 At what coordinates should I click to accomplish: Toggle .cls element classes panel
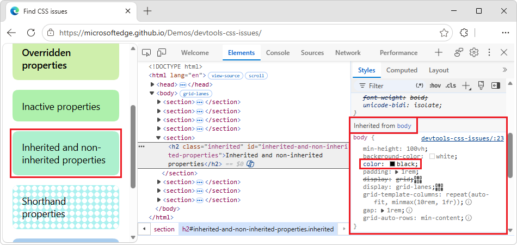pos(451,85)
